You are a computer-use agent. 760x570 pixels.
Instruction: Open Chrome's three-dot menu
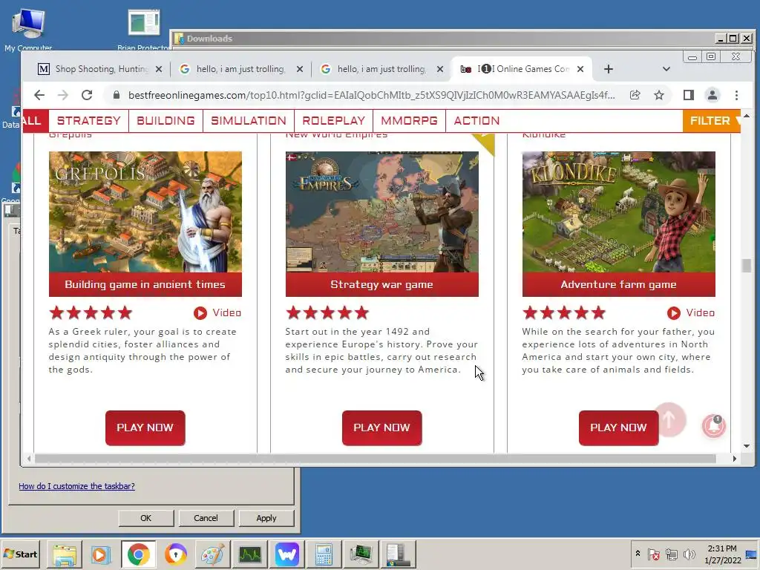(736, 95)
